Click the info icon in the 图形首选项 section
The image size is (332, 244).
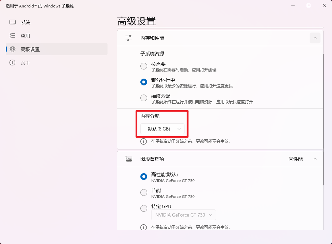143,227
